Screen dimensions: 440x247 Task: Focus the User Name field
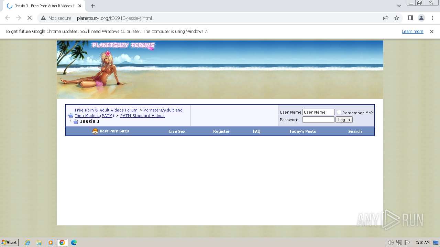point(318,112)
